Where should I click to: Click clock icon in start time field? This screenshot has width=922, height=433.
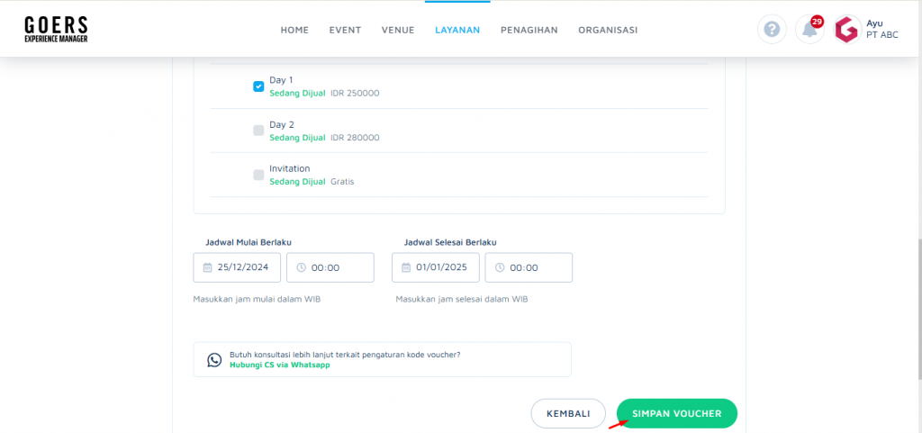[x=301, y=267]
